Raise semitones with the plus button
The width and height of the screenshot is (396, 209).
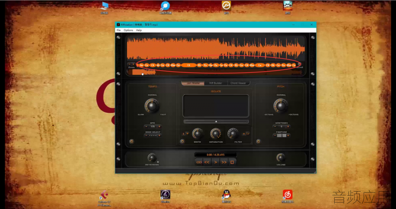coord(288,126)
